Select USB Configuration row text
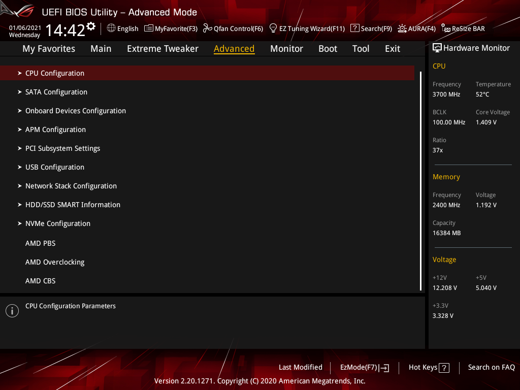520x390 pixels. click(x=55, y=167)
